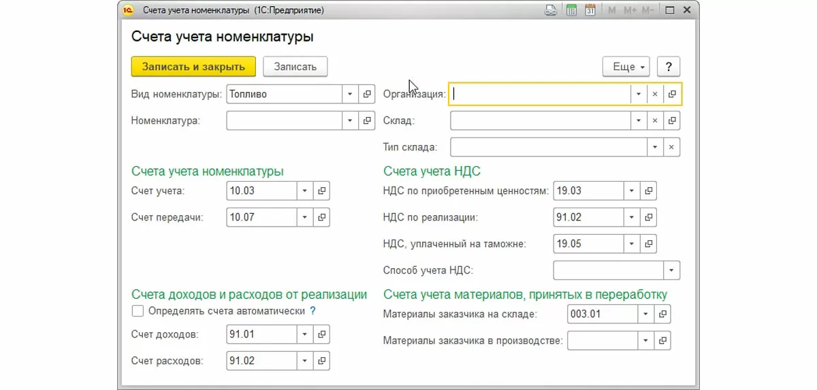This screenshot has width=817, height=390.
Task: Expand Счет учета dropdown
Action: 305,191
